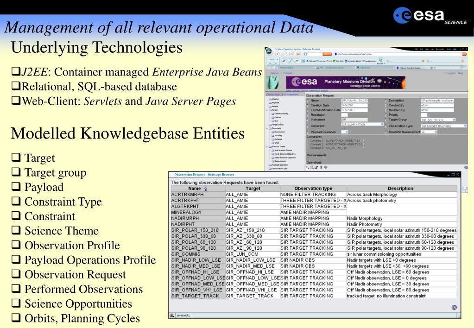Click the People folder icon in tree
The width and height of the screenshot is (474, 328).
tap(270, 107)
